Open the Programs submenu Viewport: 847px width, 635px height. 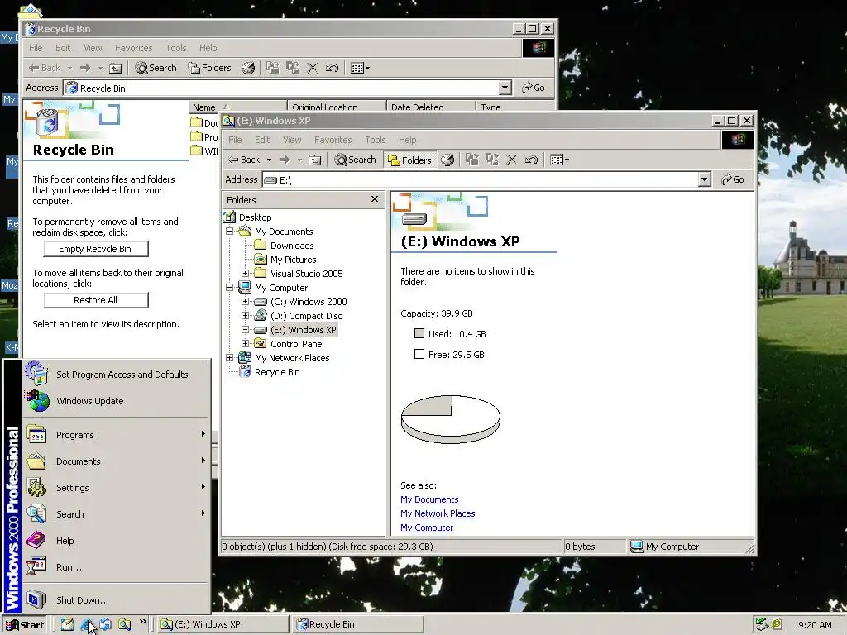tap(116, 435)
